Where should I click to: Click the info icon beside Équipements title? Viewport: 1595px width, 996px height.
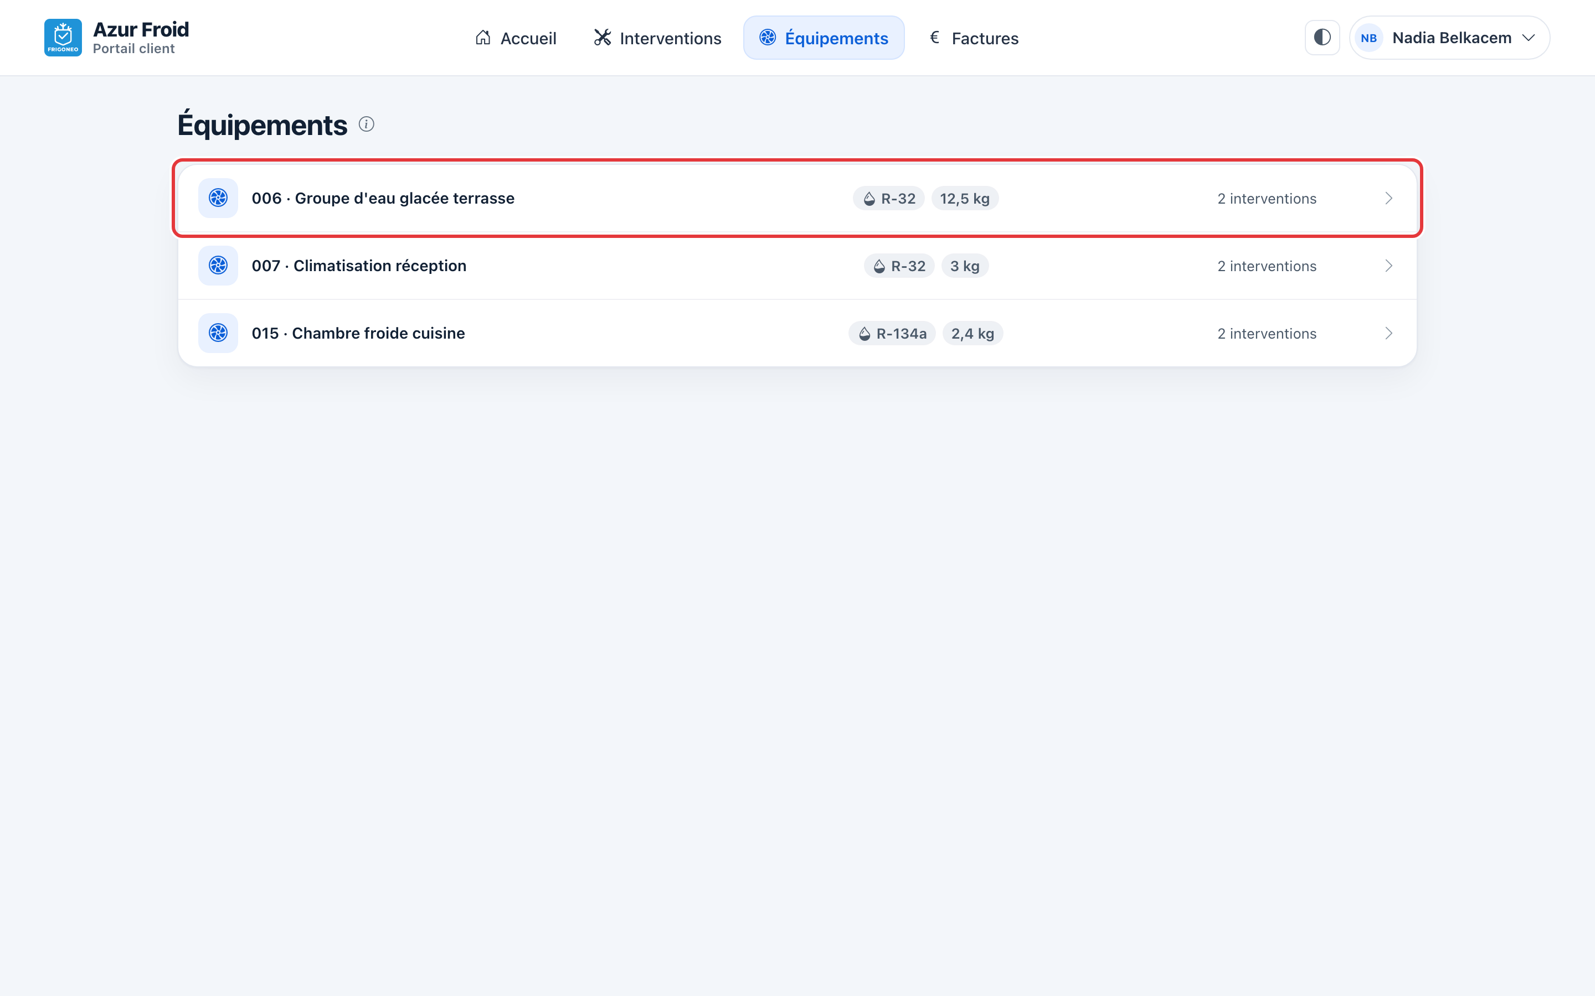(367, 124)
